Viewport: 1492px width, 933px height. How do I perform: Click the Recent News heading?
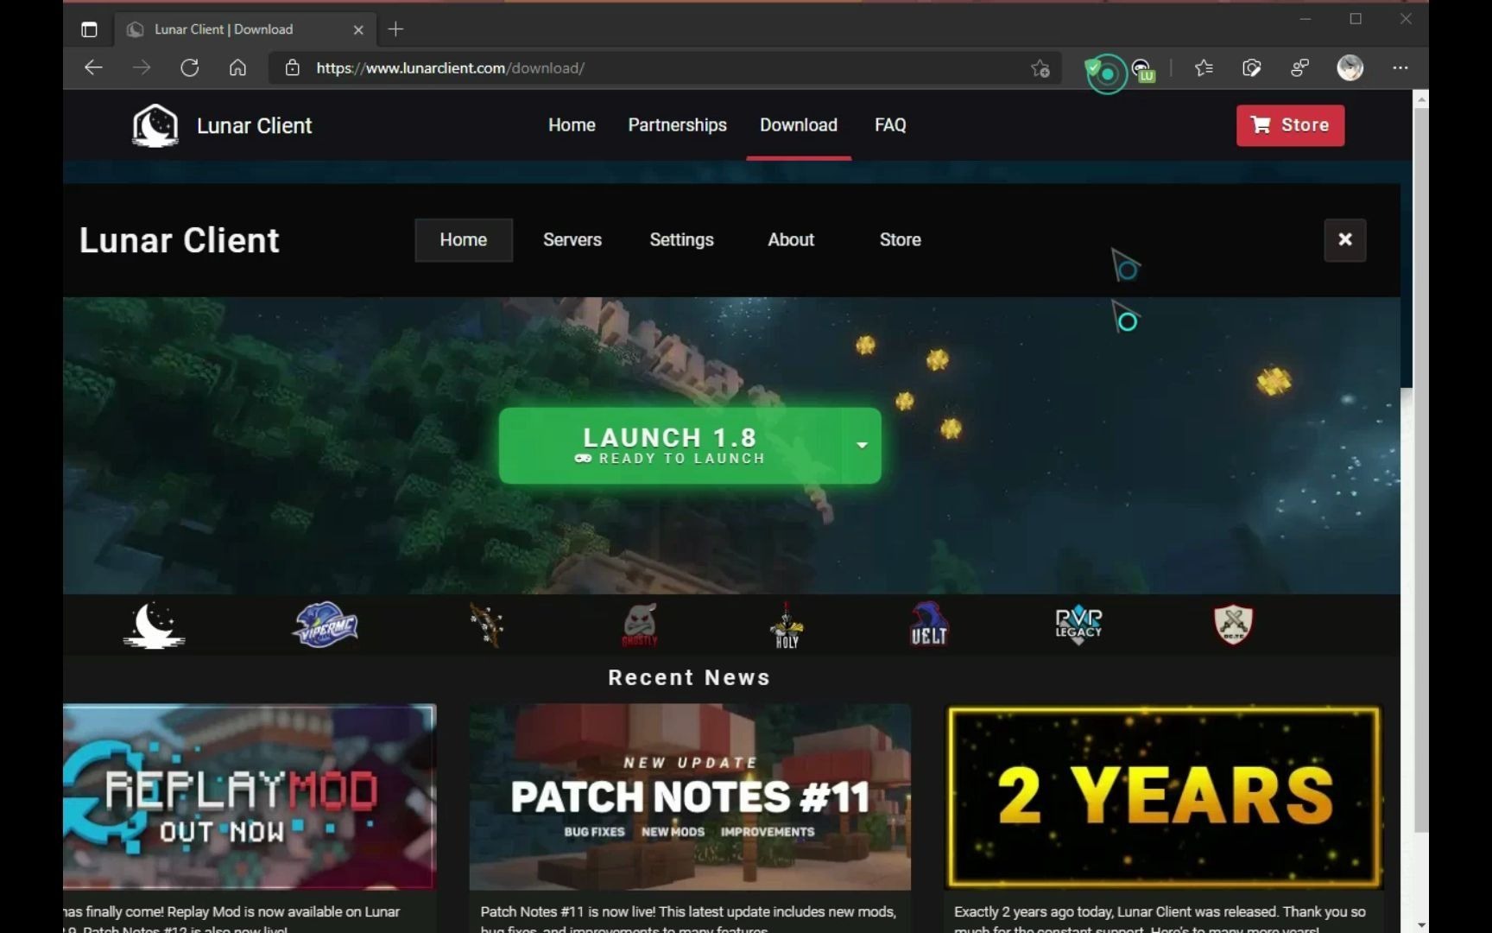[x=689, y=677]
